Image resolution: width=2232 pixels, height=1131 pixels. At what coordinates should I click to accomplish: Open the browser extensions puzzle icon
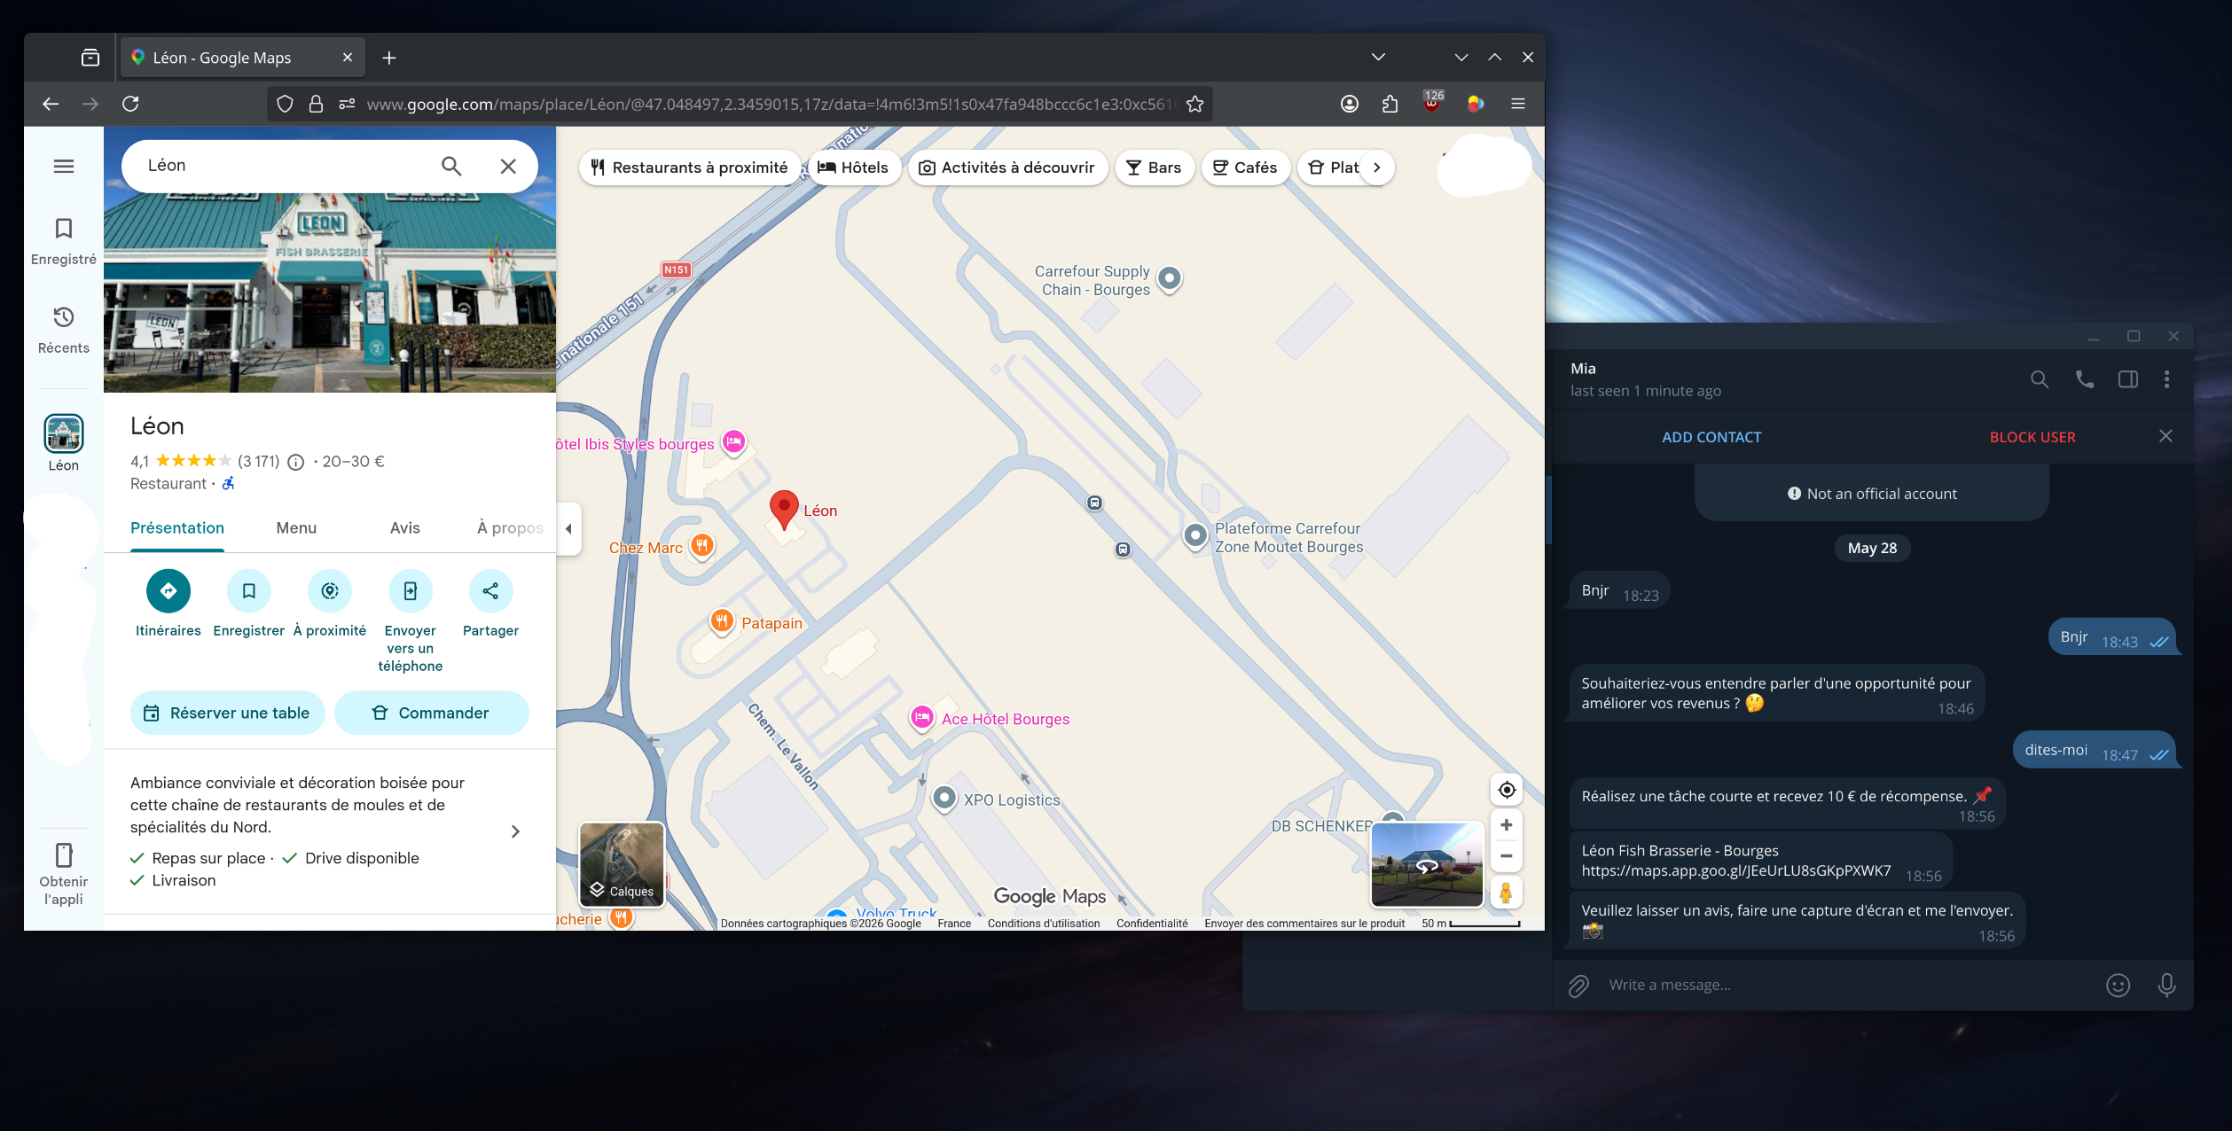pos(1390,104)
